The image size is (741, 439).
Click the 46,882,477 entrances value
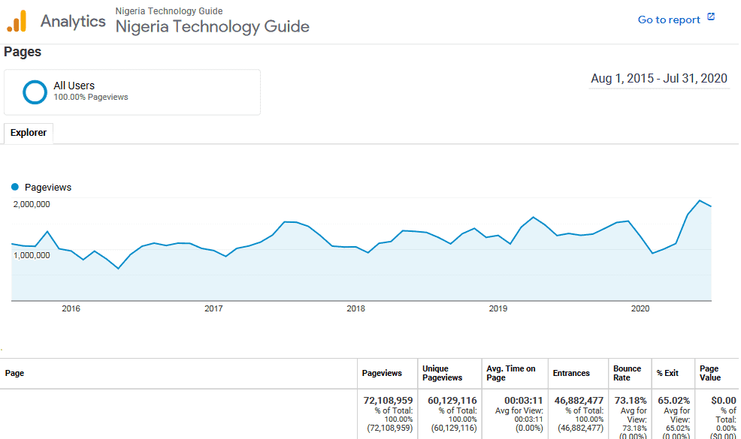[579, 400]
